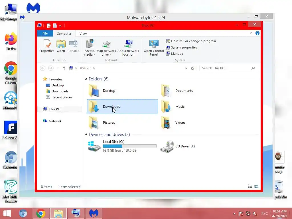Click the muted volume tray icon
This screenshot has height=219, width=292.
[255, 214]
